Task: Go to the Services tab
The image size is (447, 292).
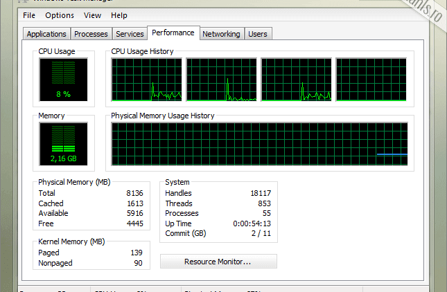Action: tap(130, 34)
